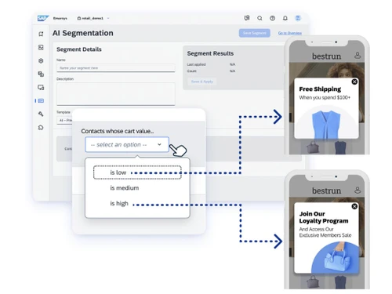Tap grey handbag thumbnail on top phone

(313, 147)
